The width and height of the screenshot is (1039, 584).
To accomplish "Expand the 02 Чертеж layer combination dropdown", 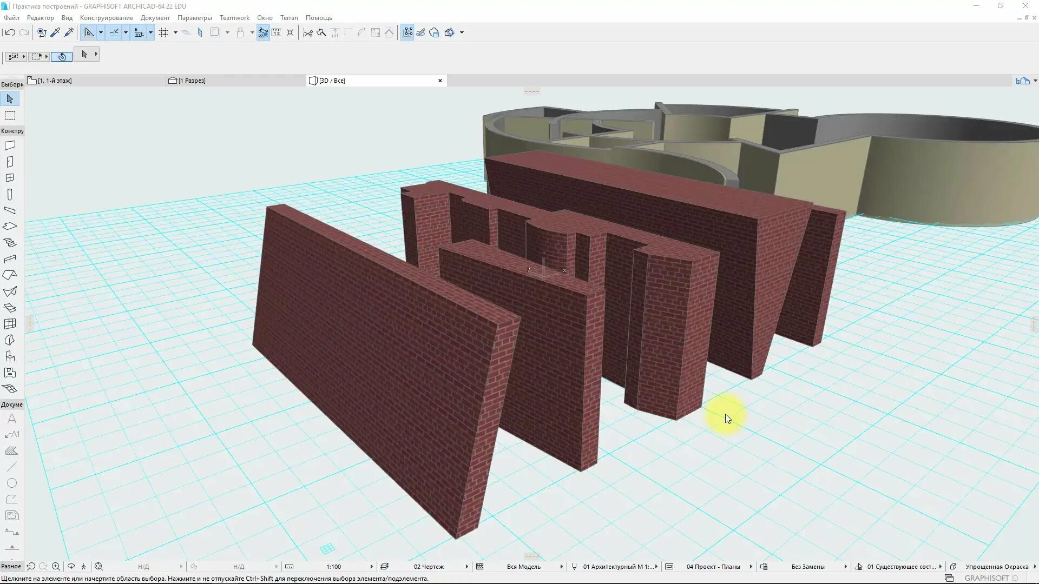I will pos(466,567).
